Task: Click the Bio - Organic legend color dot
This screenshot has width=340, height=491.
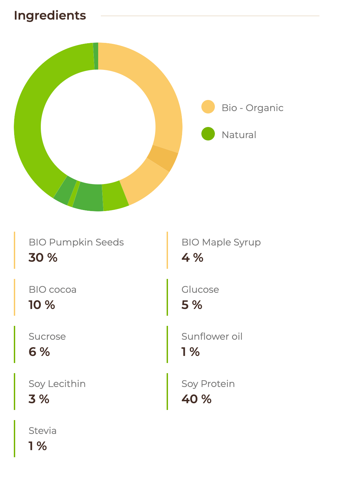Action: click(208, 107)
